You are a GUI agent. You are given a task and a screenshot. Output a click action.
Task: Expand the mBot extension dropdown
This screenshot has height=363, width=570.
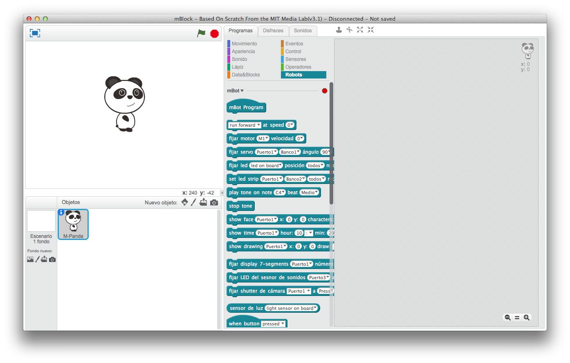(236, 91)
